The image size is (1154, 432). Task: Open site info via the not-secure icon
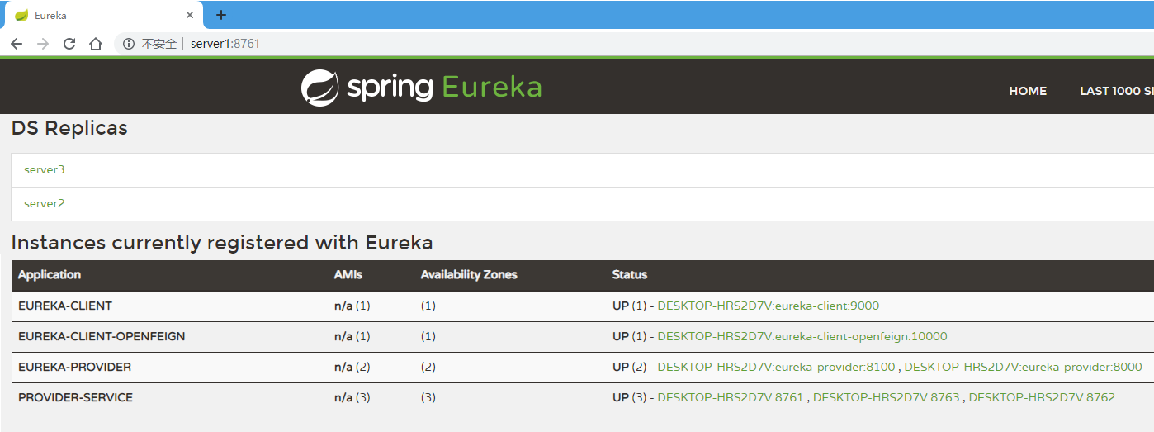pyautogui.click(x=129, y=44)
